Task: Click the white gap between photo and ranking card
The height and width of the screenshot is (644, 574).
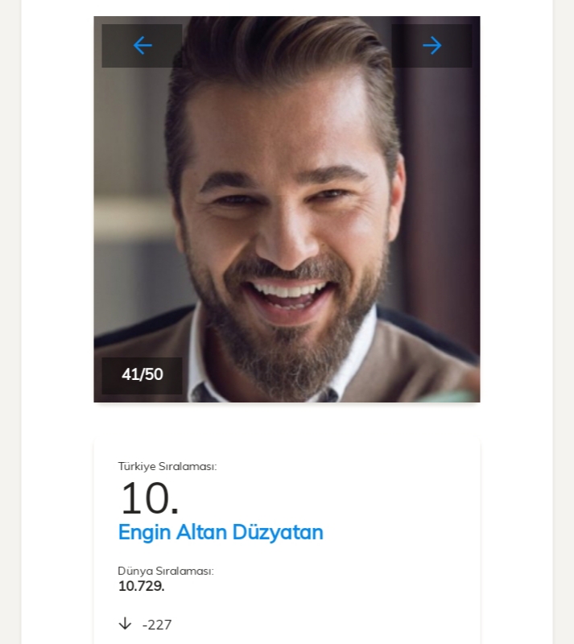Action: tap(287, 423)
